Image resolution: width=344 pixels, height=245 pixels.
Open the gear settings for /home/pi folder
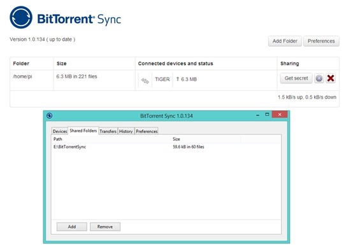[319, 78]
